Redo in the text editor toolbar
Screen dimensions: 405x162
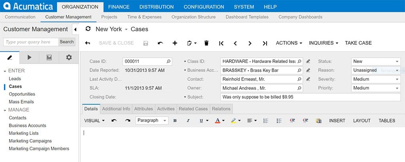pyautogui.click(x=128, y=121)
